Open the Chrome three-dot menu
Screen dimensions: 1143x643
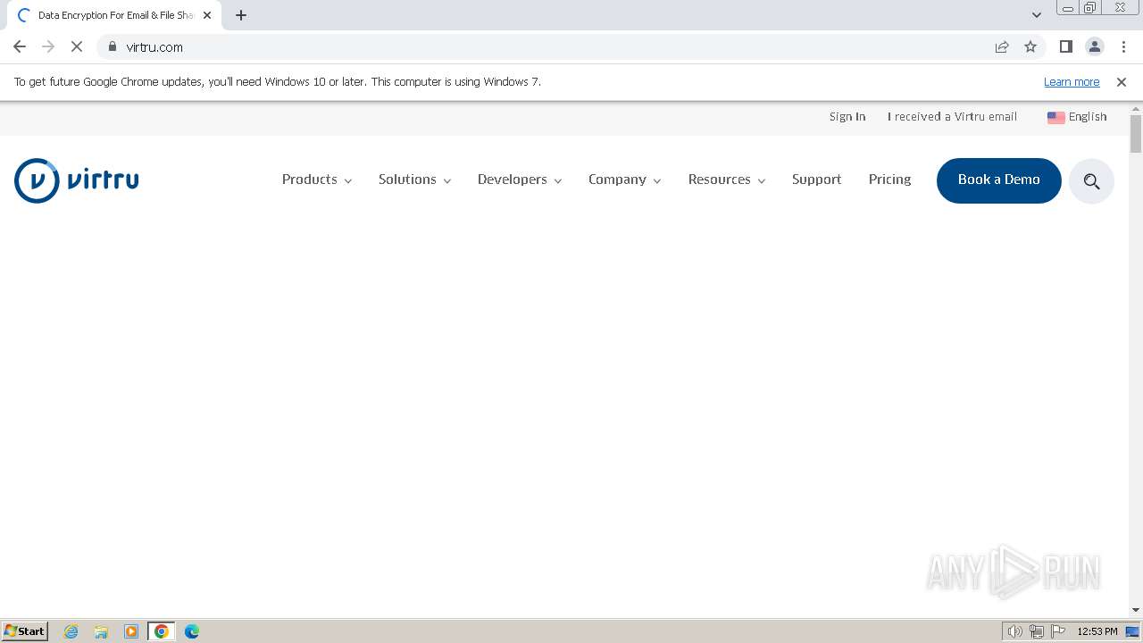click(x=1123, y=46)
